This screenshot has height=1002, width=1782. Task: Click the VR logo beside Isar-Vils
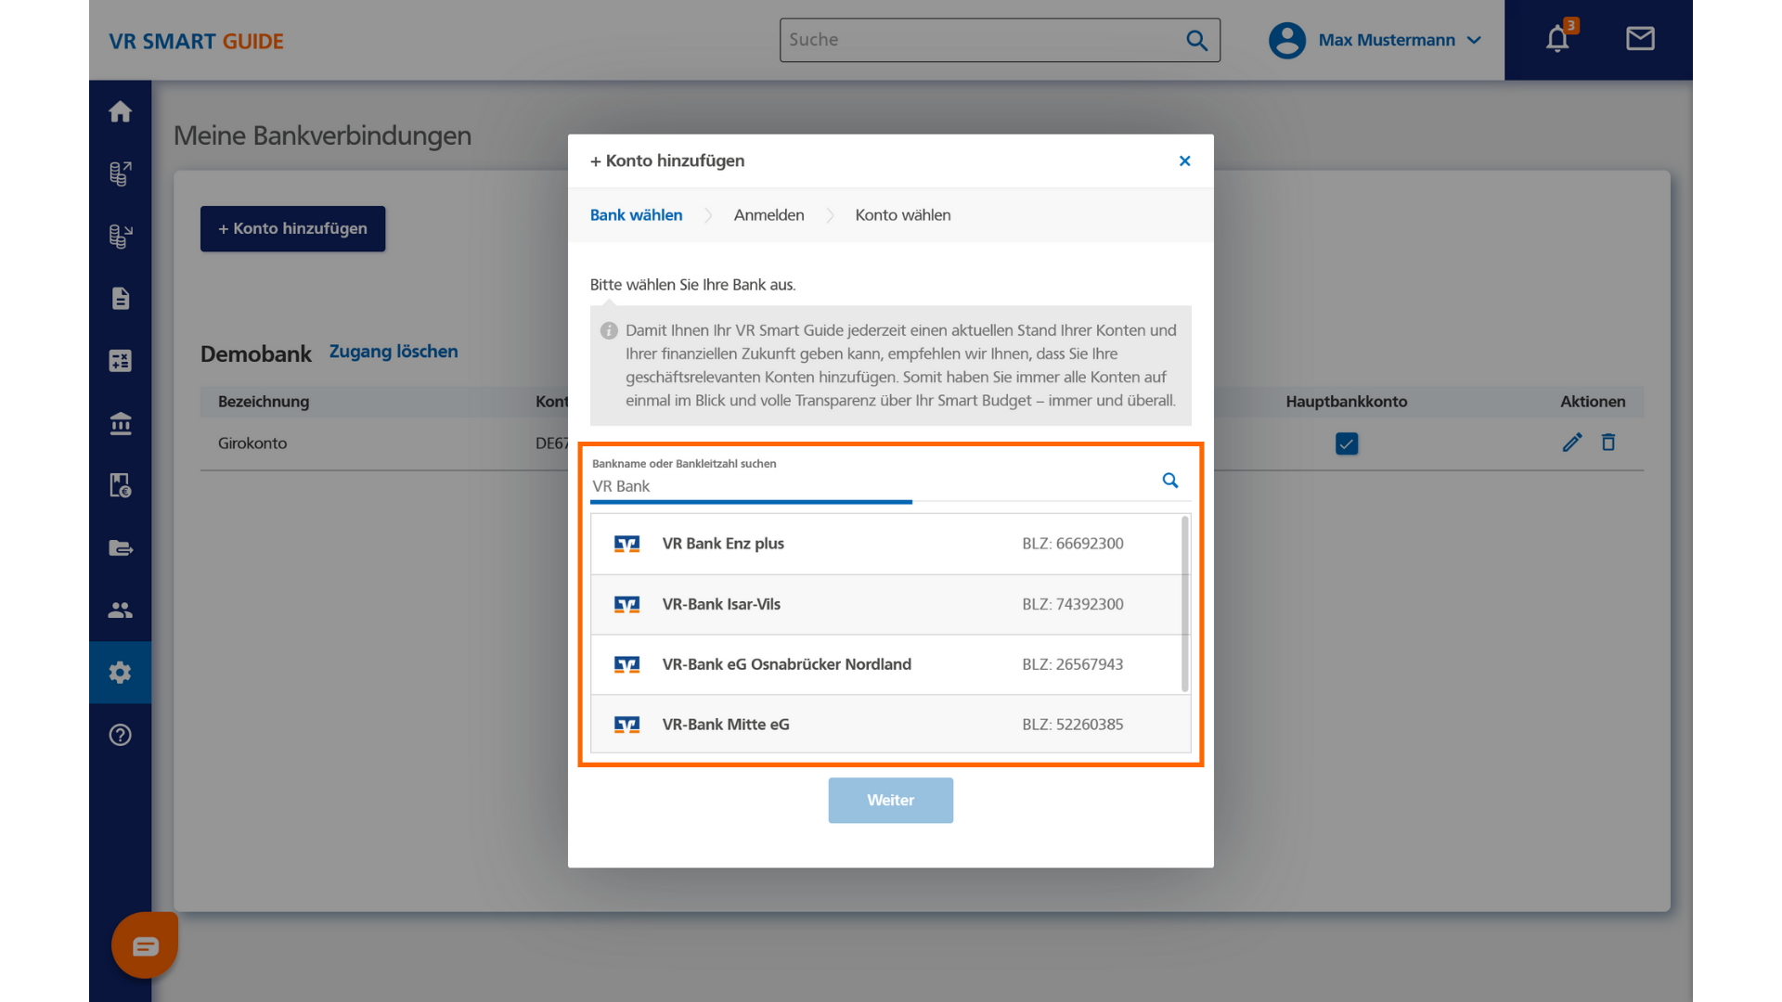tap(627, 604)
